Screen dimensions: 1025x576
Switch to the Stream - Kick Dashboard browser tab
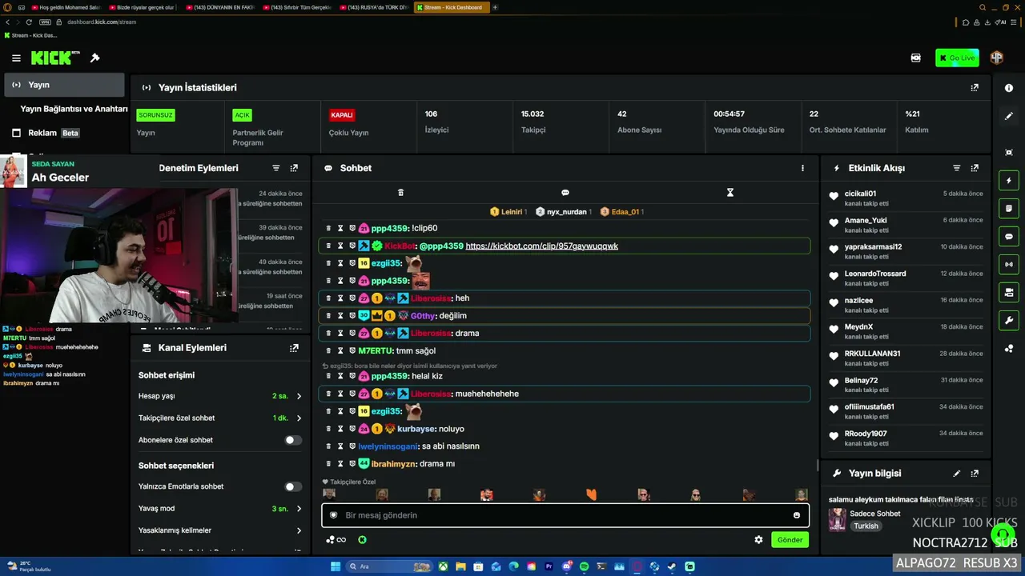click(x=452, y=7)
